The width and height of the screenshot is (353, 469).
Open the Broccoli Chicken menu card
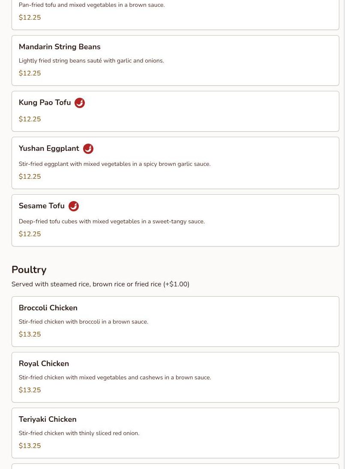coord(48,308)
